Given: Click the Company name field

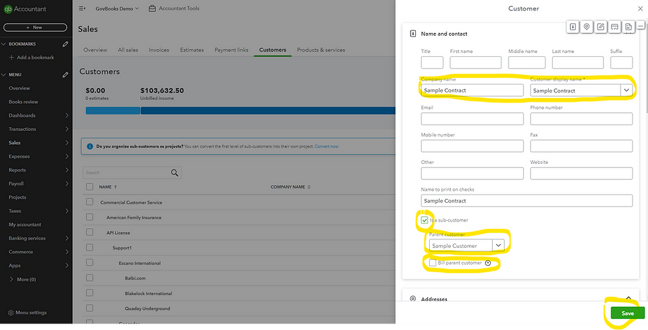Looking at the screenshot, I should click(x=472, y=90).
